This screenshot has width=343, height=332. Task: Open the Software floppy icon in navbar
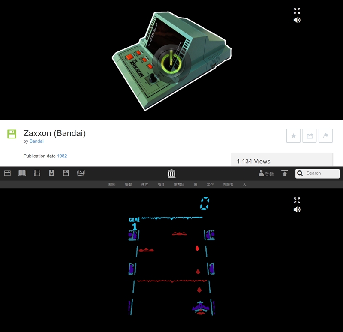66,173
